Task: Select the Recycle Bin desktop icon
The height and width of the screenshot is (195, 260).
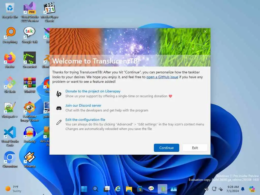Action: (x=10, y=11)
